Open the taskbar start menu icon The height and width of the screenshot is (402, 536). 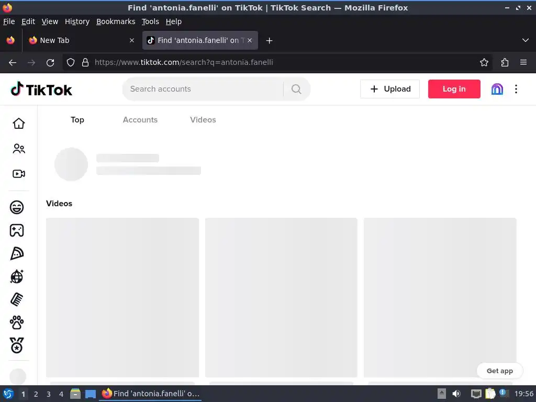coord(8,394)
